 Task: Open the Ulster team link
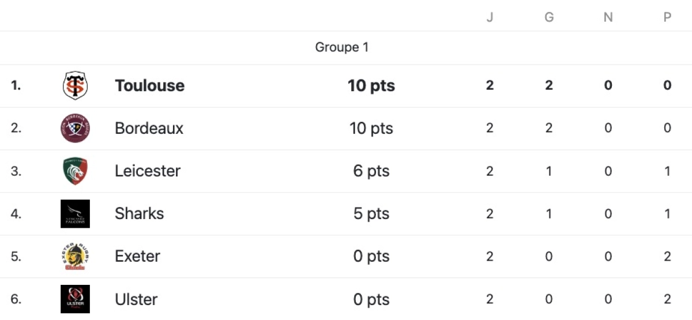tap(136, 299)
